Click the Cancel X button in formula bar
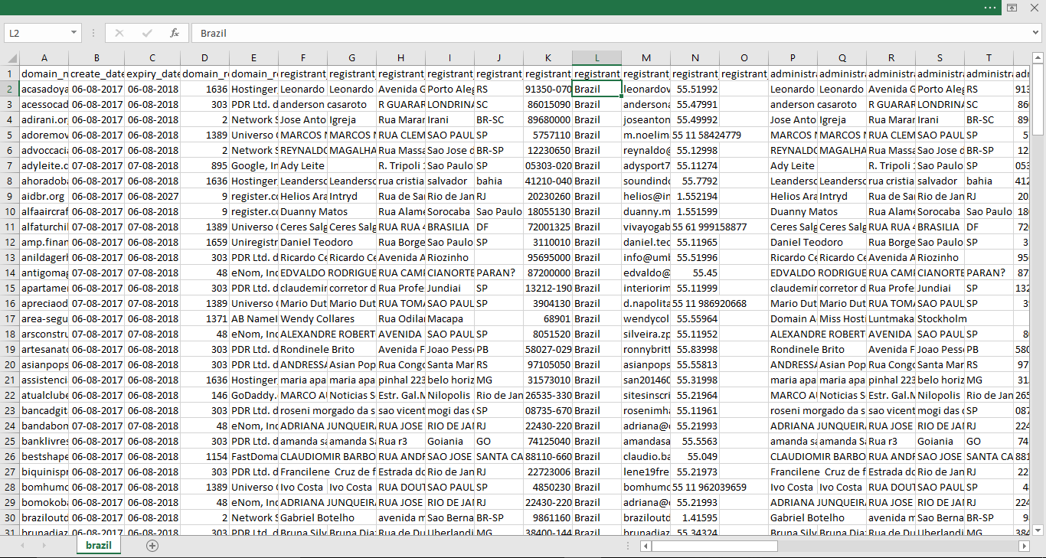Screen dimensions: 1046x558 click(x=119, y=33)
